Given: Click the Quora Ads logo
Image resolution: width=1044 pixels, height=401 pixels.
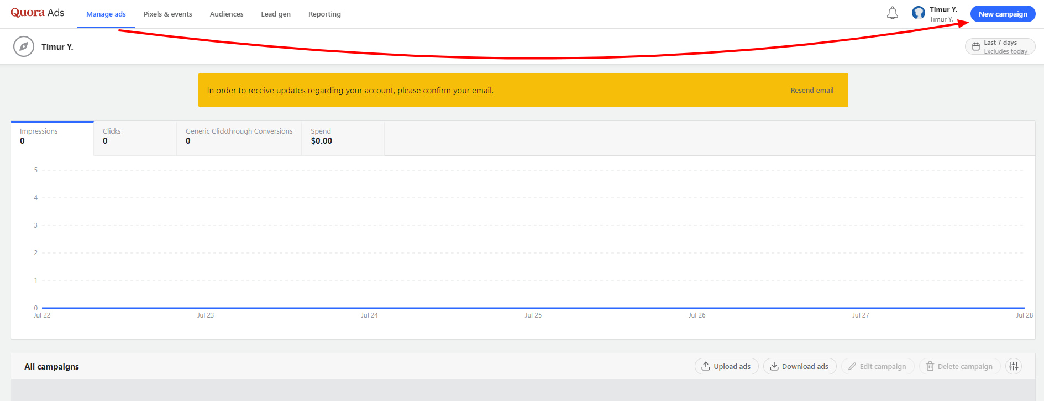Looking at the screenshot, I should 38,13.
